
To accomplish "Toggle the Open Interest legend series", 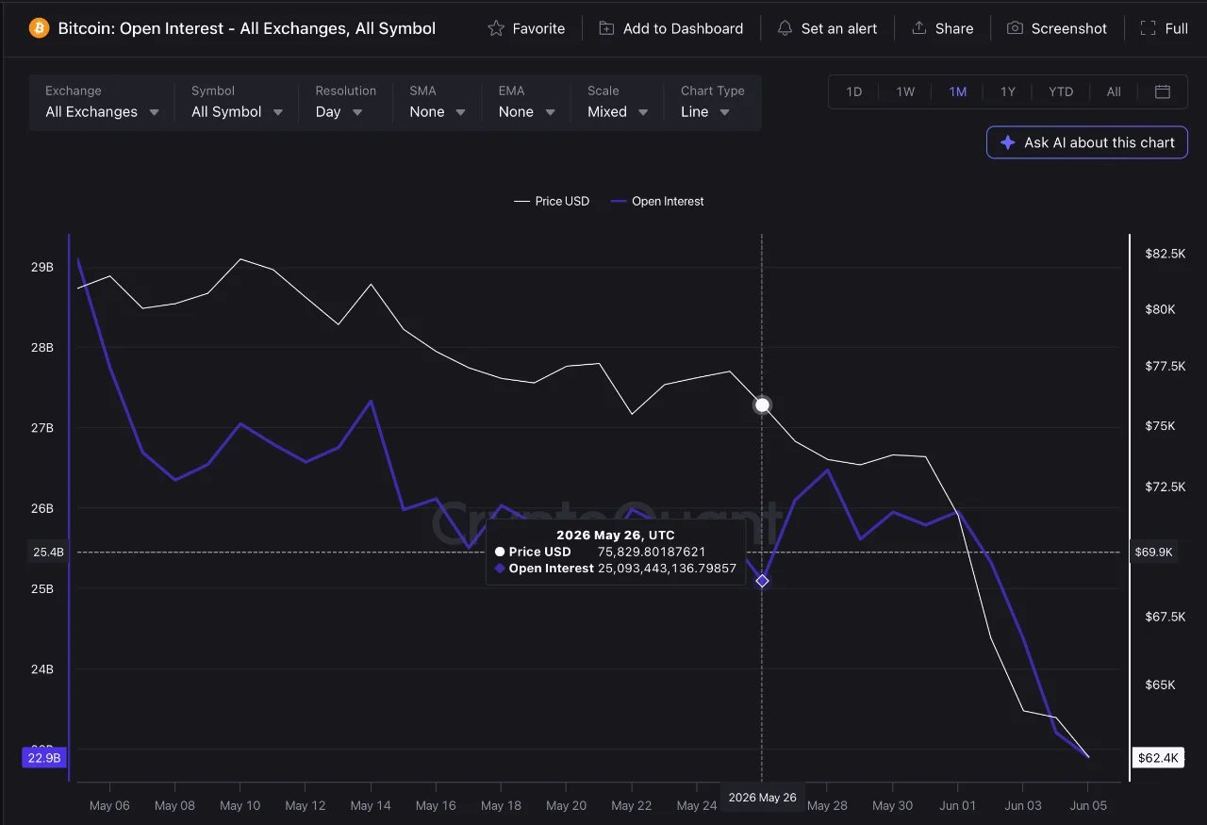I will pos(657,201).
